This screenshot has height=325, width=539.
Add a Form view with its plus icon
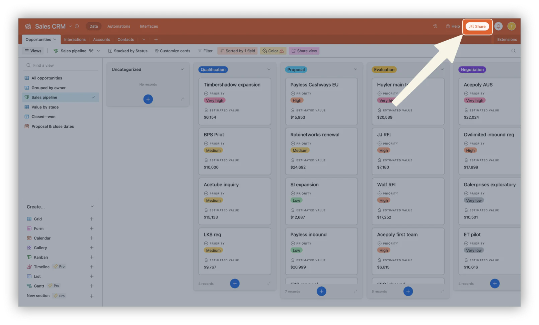pos(91,229)
